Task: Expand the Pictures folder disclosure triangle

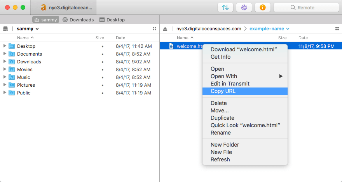Action: [x=5, y=85]
